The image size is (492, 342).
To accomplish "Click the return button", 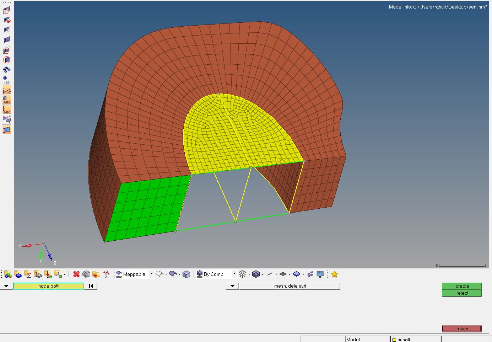I will 462,328.
